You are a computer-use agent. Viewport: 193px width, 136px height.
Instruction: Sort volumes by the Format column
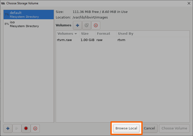[x=106, y=34]
